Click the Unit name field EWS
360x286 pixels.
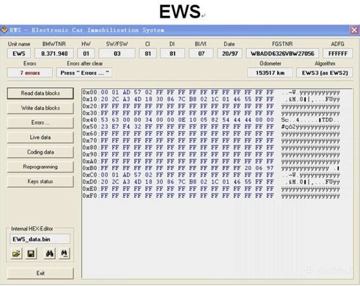pos(19,54)
